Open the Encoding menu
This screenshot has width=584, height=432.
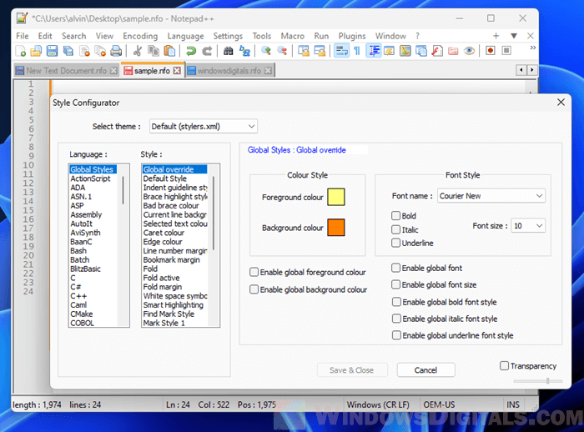pos(140,36)
